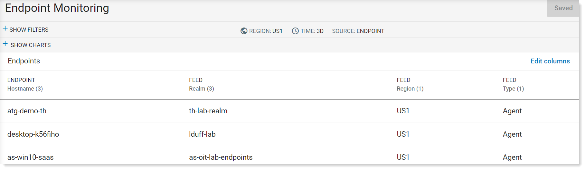Expand the SHOW FILTERS section
Image resolution: width=585 pixels, height=170 pixels.
(x=26, y=29)
